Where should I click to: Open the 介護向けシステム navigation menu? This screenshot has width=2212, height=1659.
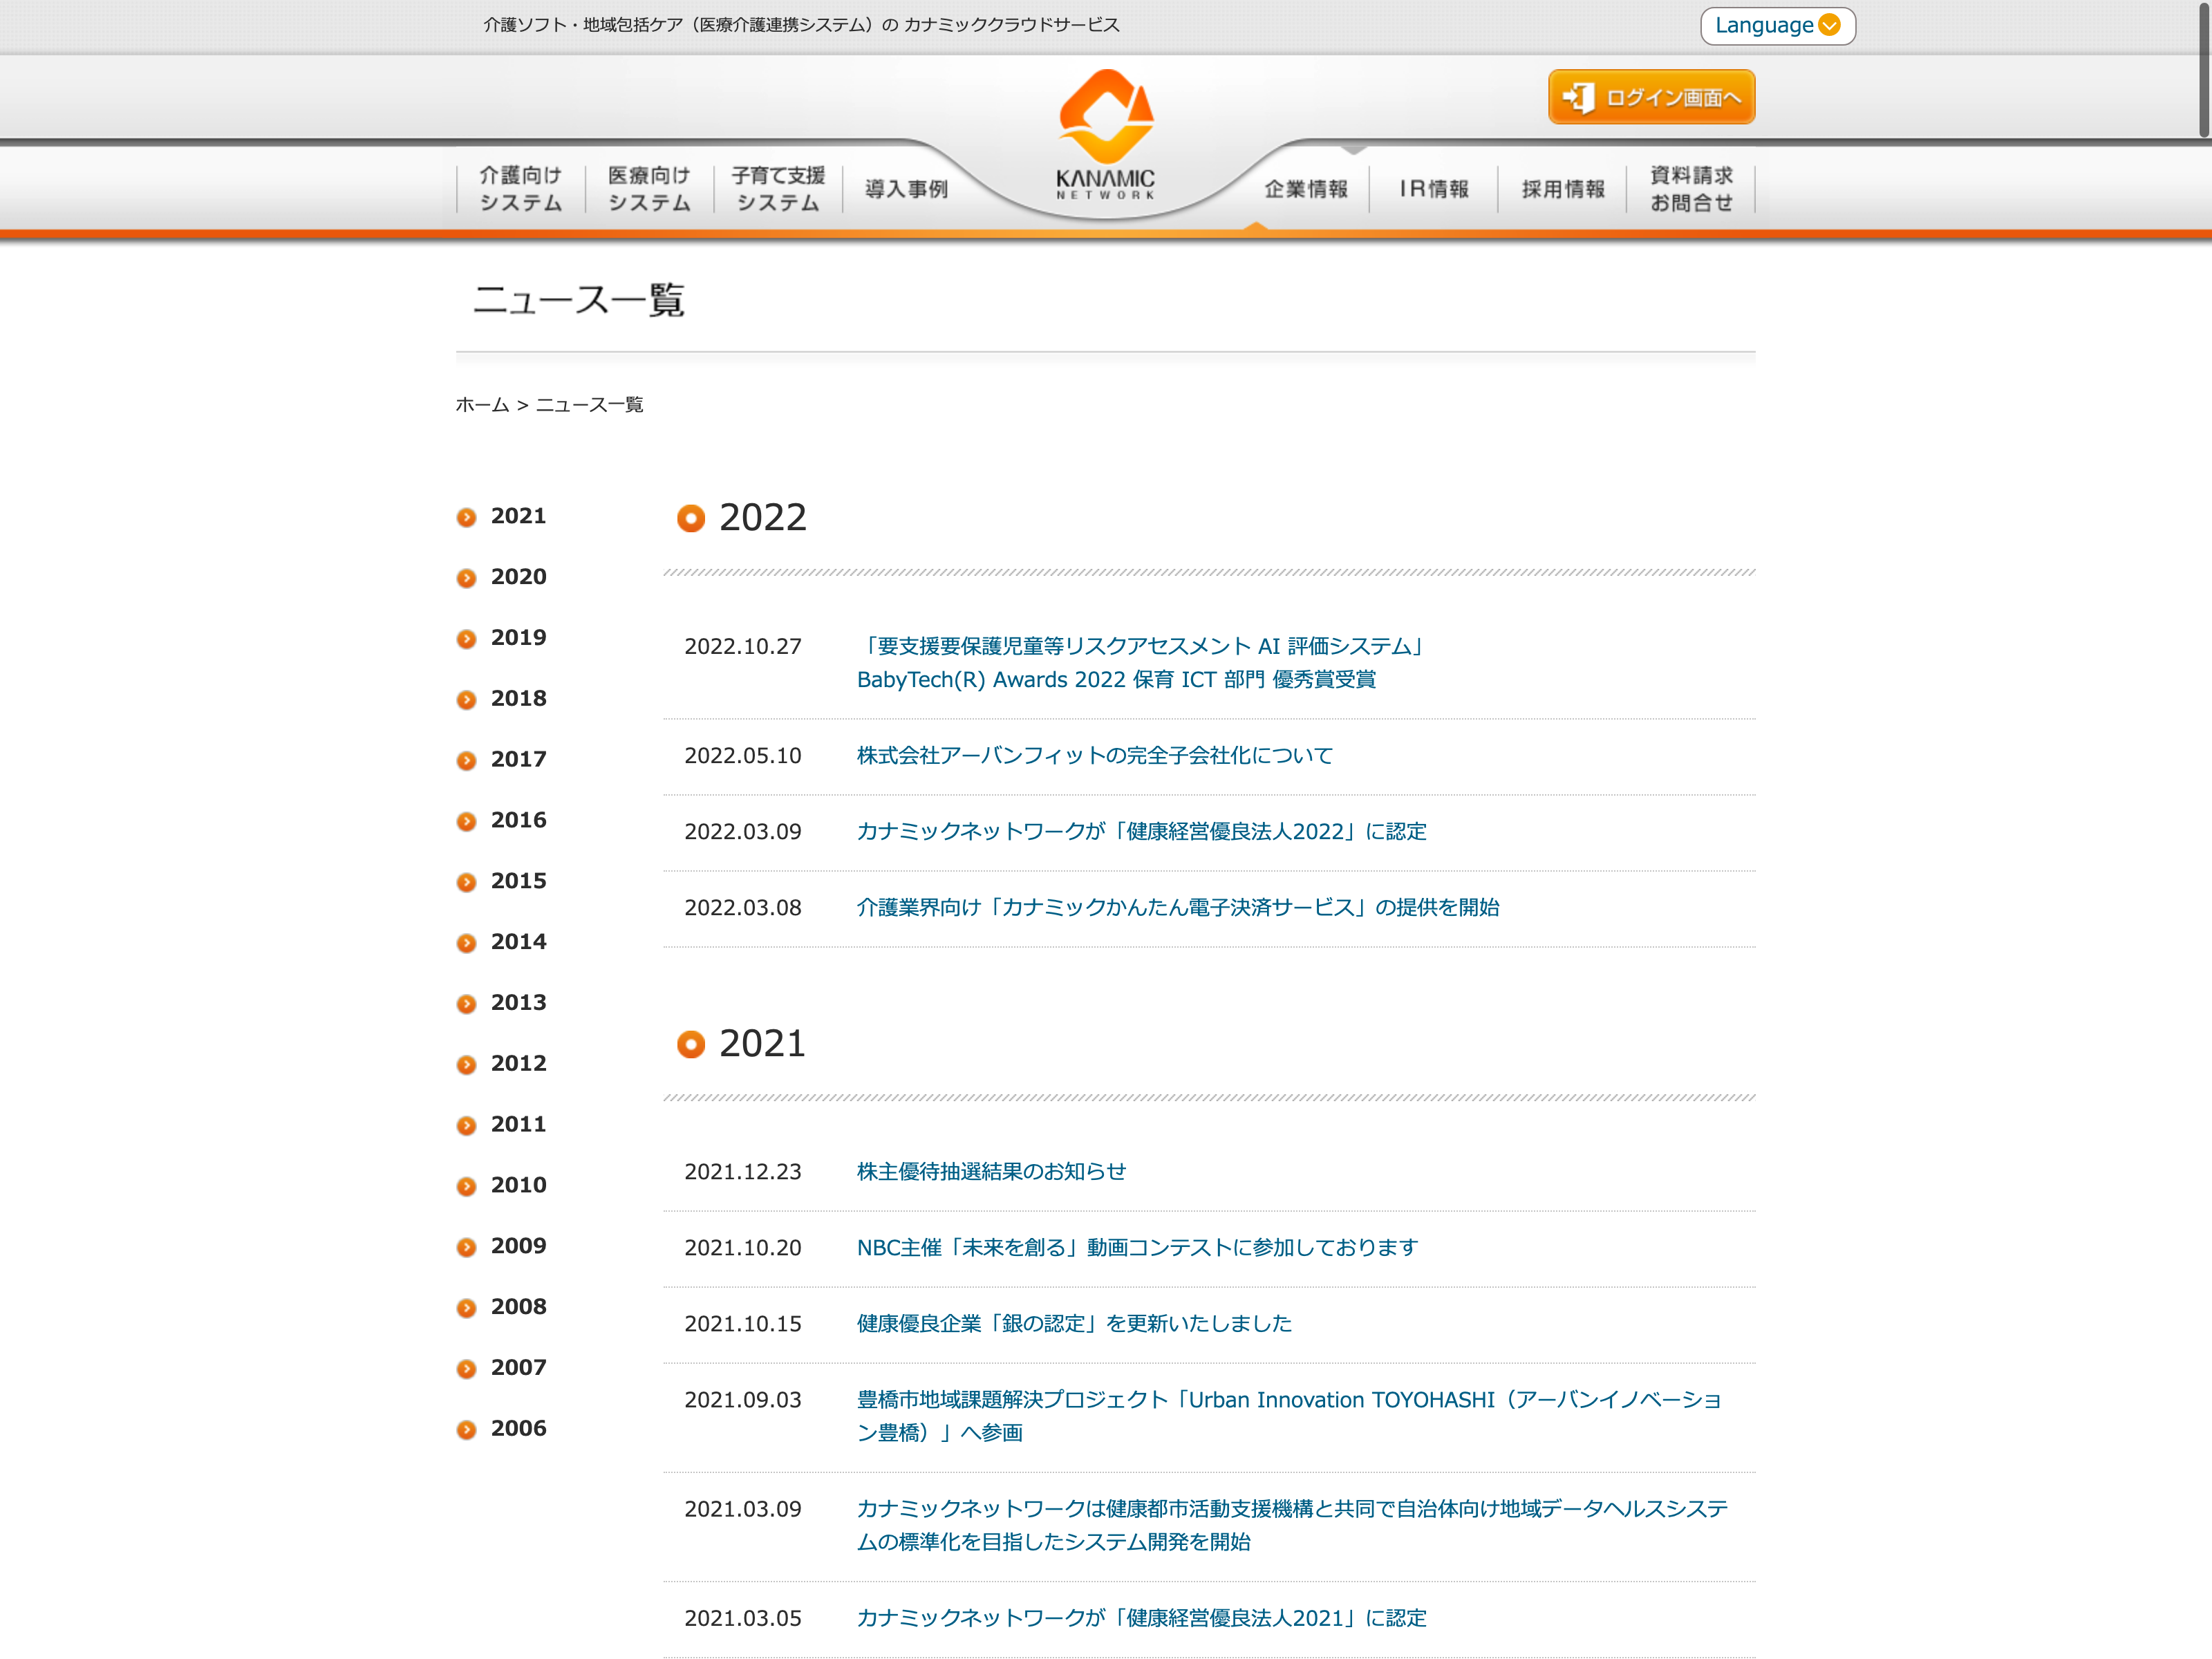tap(520, 189)
